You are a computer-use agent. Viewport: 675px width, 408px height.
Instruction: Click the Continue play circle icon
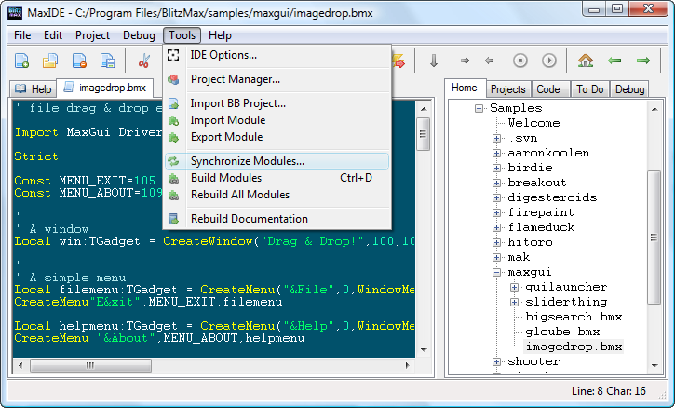[549, 61]
